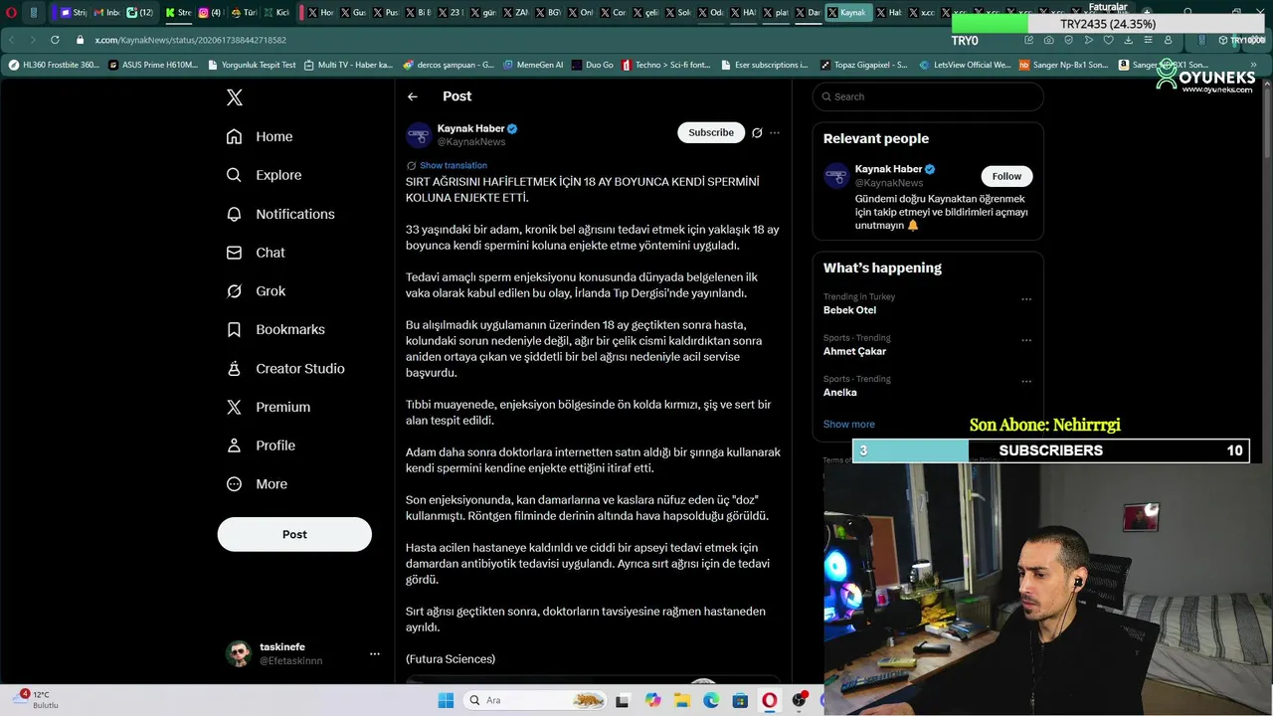Screen dimensions: 1273x716
Task: Open taskinefe account avatar
Action: [x=239, y=653]
